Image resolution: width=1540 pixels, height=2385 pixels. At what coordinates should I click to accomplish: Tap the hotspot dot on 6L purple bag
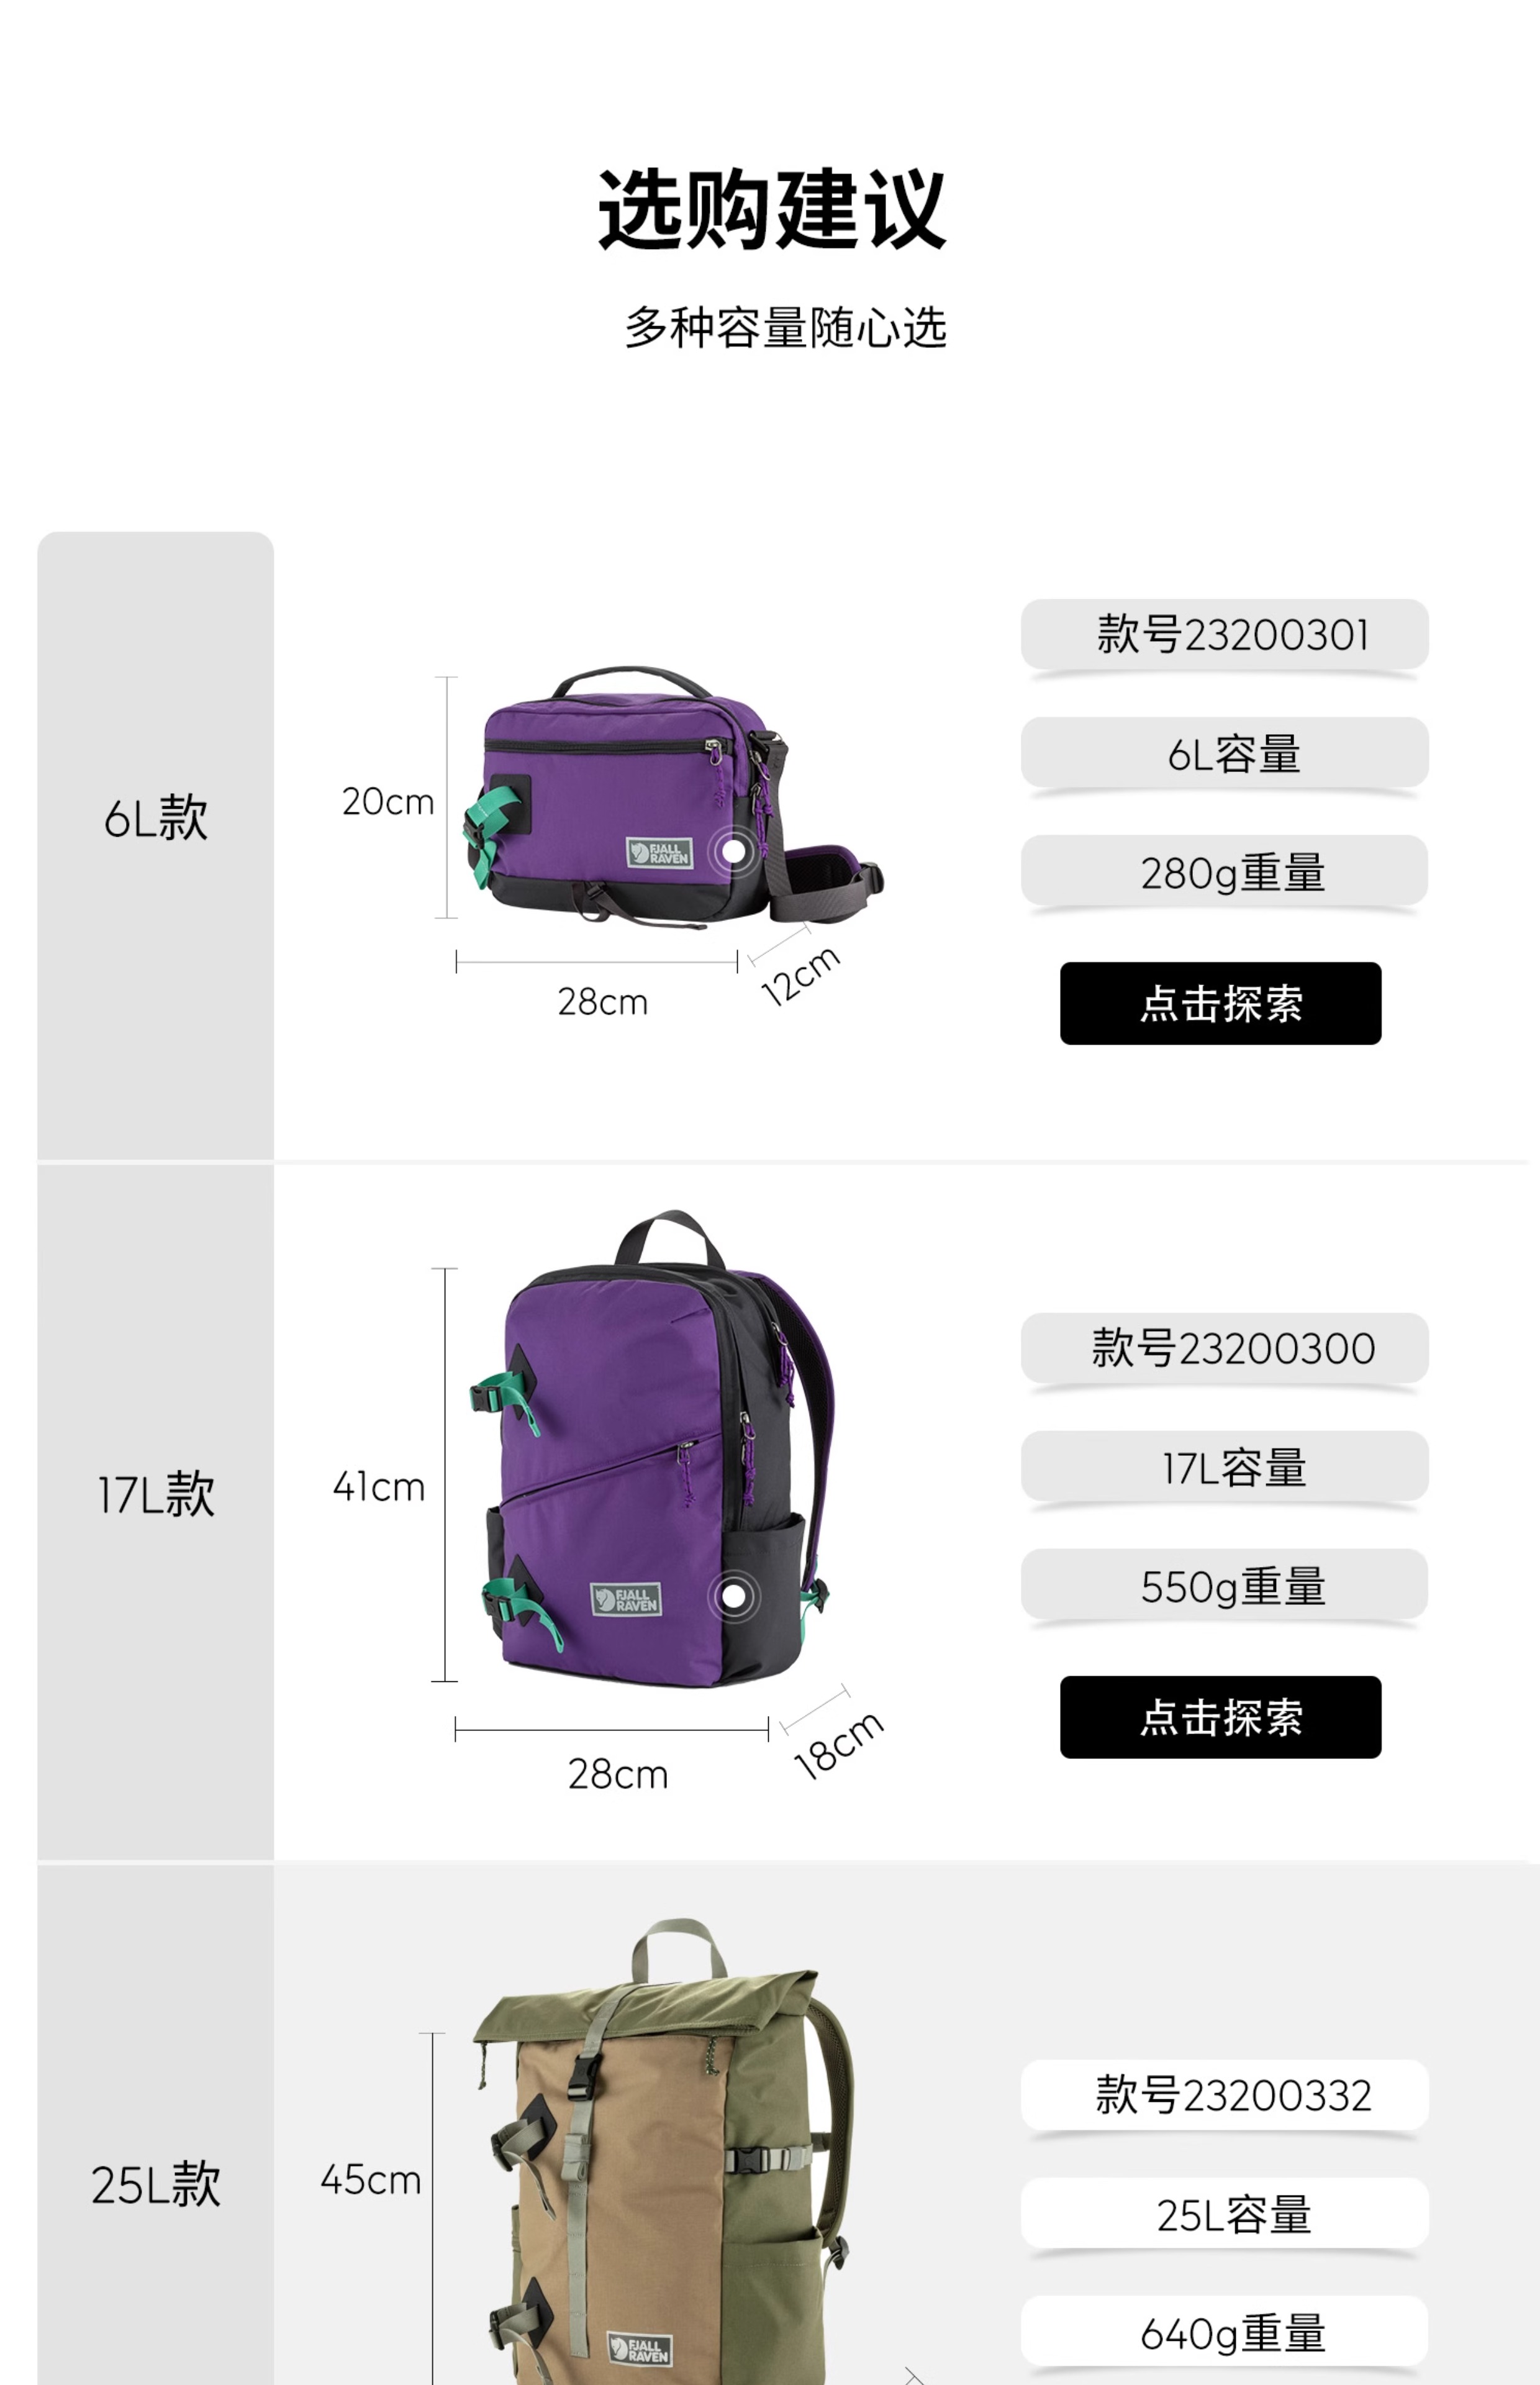point(735,851)
